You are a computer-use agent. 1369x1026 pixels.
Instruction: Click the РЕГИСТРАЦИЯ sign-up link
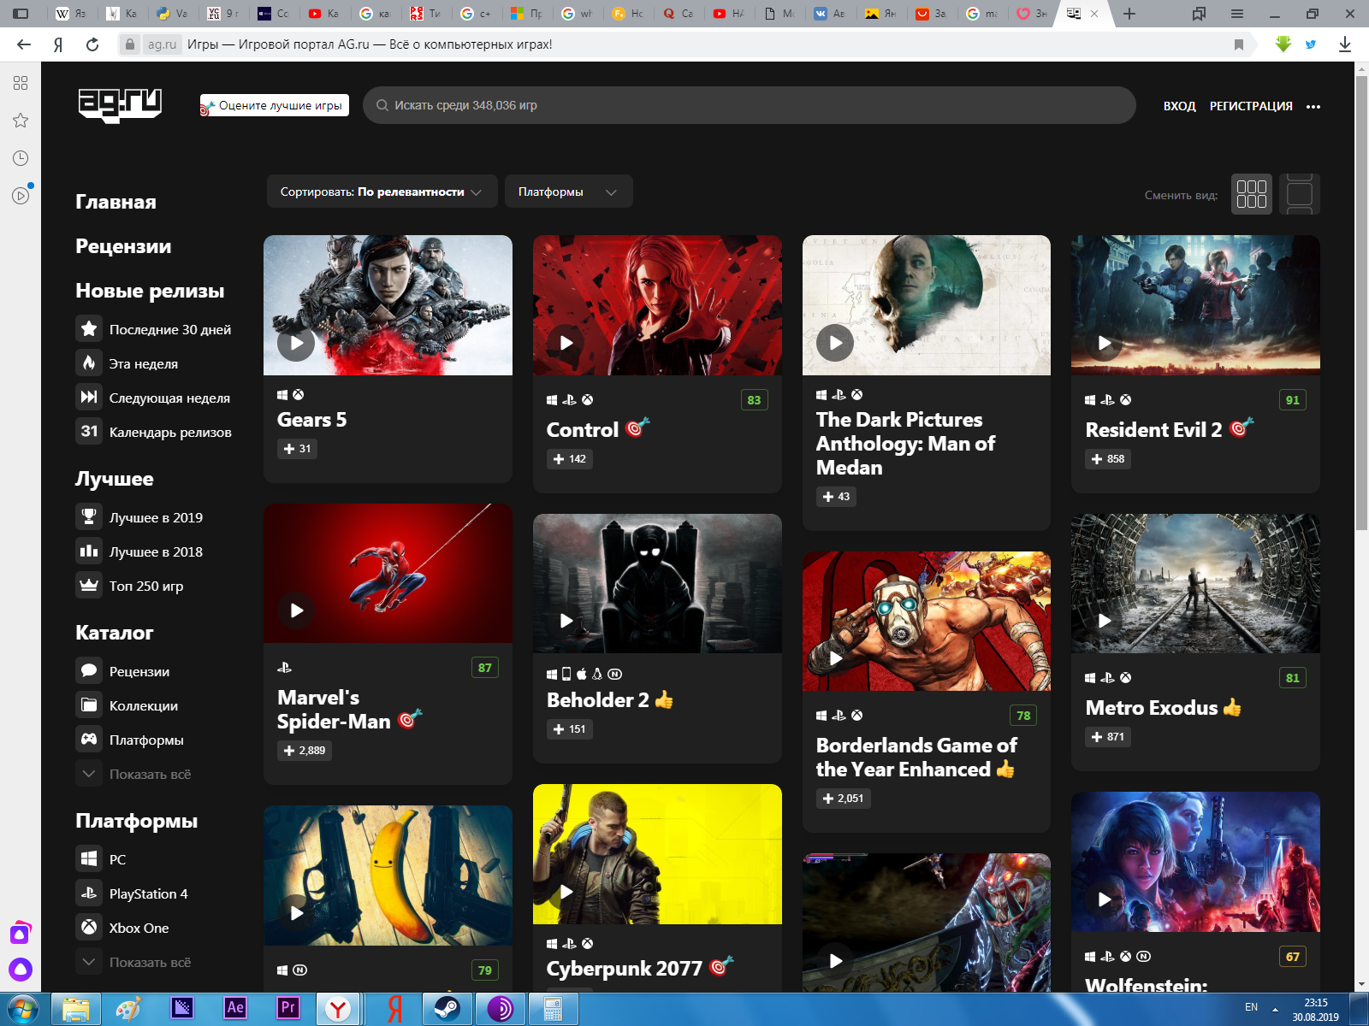click(1251, 106)
